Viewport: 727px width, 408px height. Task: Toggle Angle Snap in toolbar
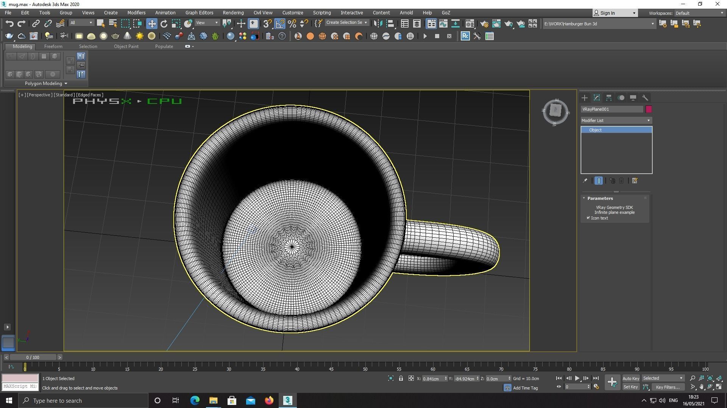[280, 24]
